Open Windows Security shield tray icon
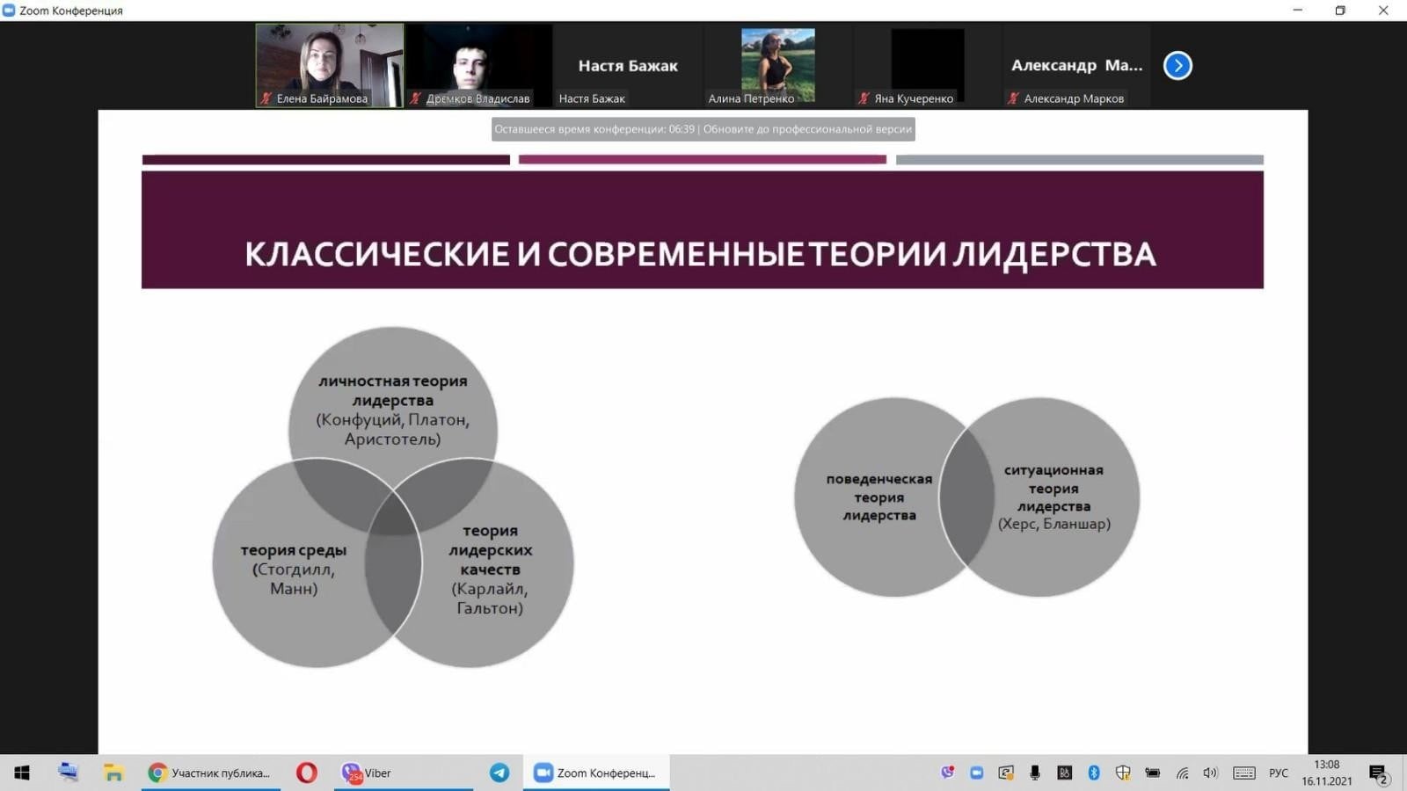Viewport: 1407px width, 791px height. [x=1123, y=773]
